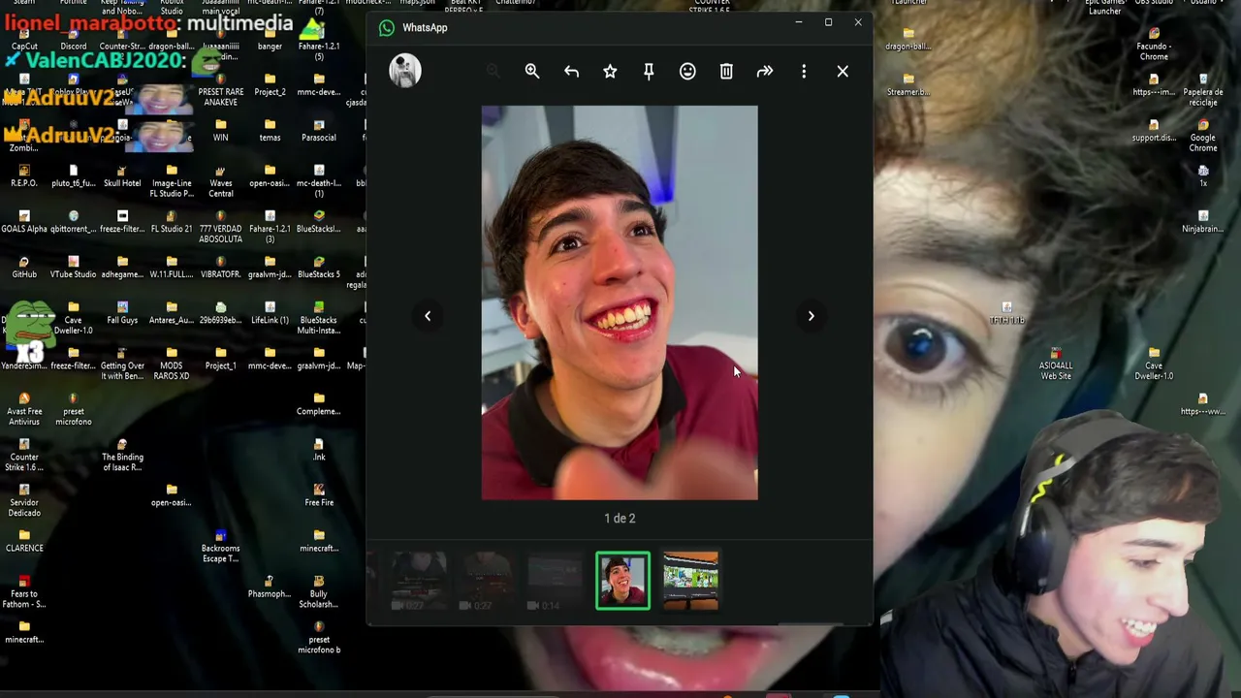The height and width of the screenshot is (698, 1241).
Task: Launch Backrooms Escape shortcut
Action: [x=221, y=545]
